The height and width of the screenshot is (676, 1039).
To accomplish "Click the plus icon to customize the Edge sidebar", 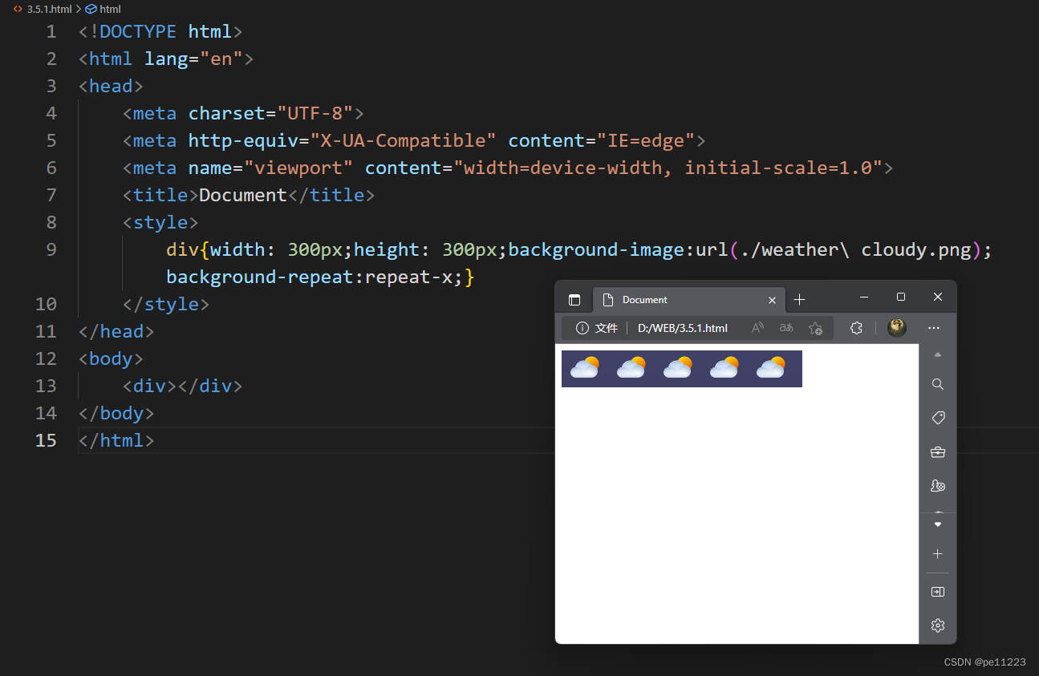I will 938,554.
